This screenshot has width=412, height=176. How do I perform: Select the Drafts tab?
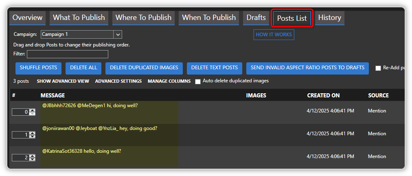pyautogui.click(x=256, y=18)
